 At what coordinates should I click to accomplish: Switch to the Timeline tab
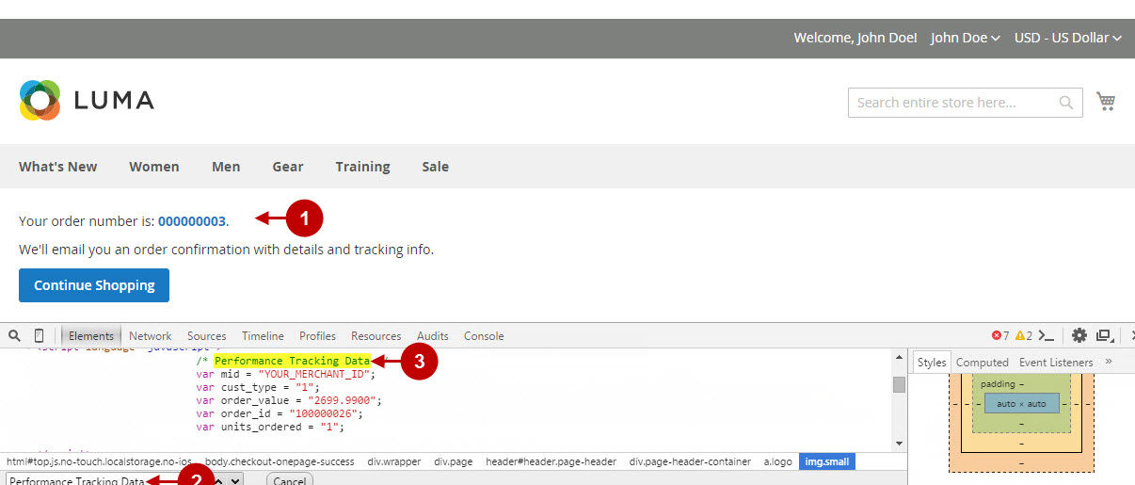click(x=263, y=335)
